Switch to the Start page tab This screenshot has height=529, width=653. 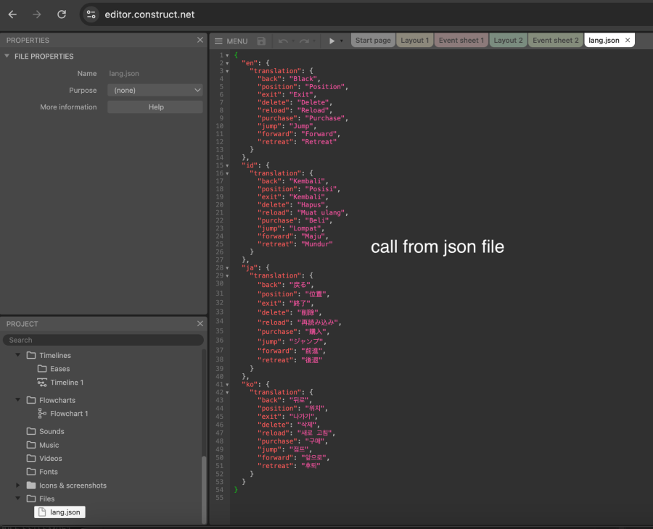373,41
